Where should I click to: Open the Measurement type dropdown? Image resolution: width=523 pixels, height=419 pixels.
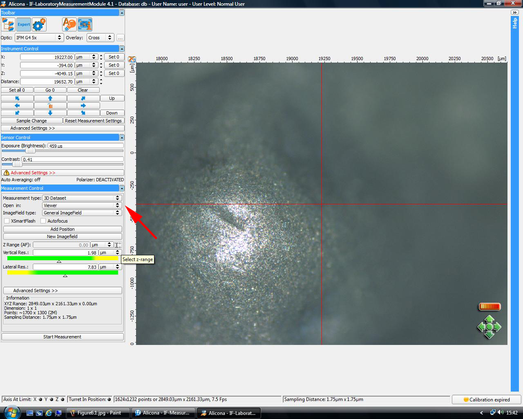82,198
